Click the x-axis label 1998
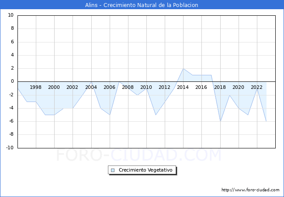Viewport: 284px width, 197px height. coord(35,87)
